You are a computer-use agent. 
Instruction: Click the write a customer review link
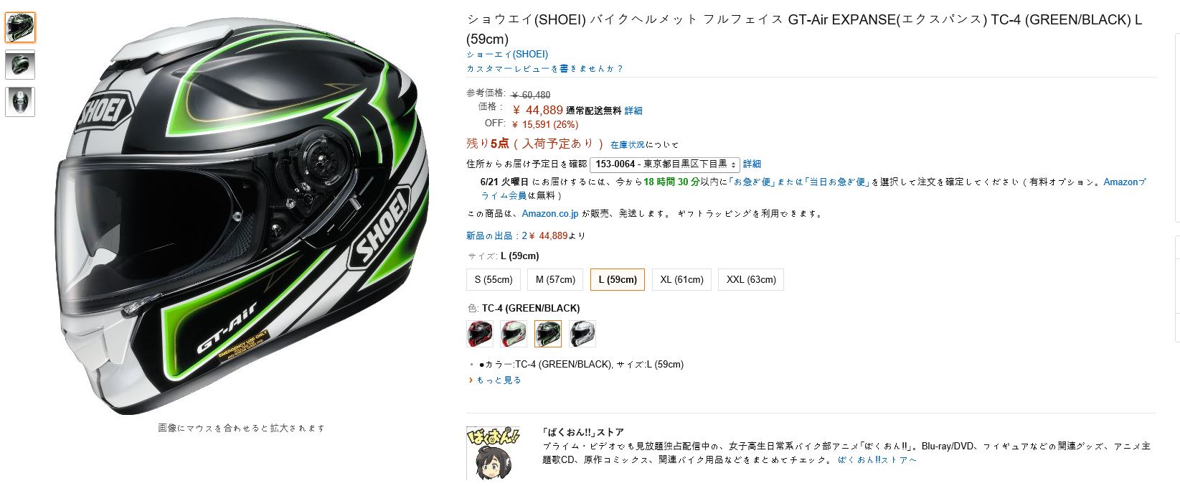544,68
